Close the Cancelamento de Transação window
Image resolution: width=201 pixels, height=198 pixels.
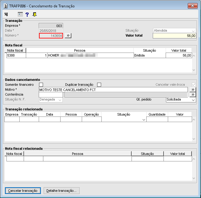192,6
